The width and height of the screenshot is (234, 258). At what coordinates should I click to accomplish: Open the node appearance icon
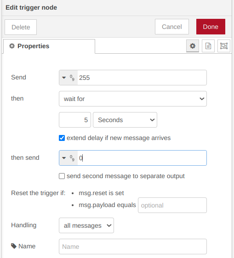(224, 46)
